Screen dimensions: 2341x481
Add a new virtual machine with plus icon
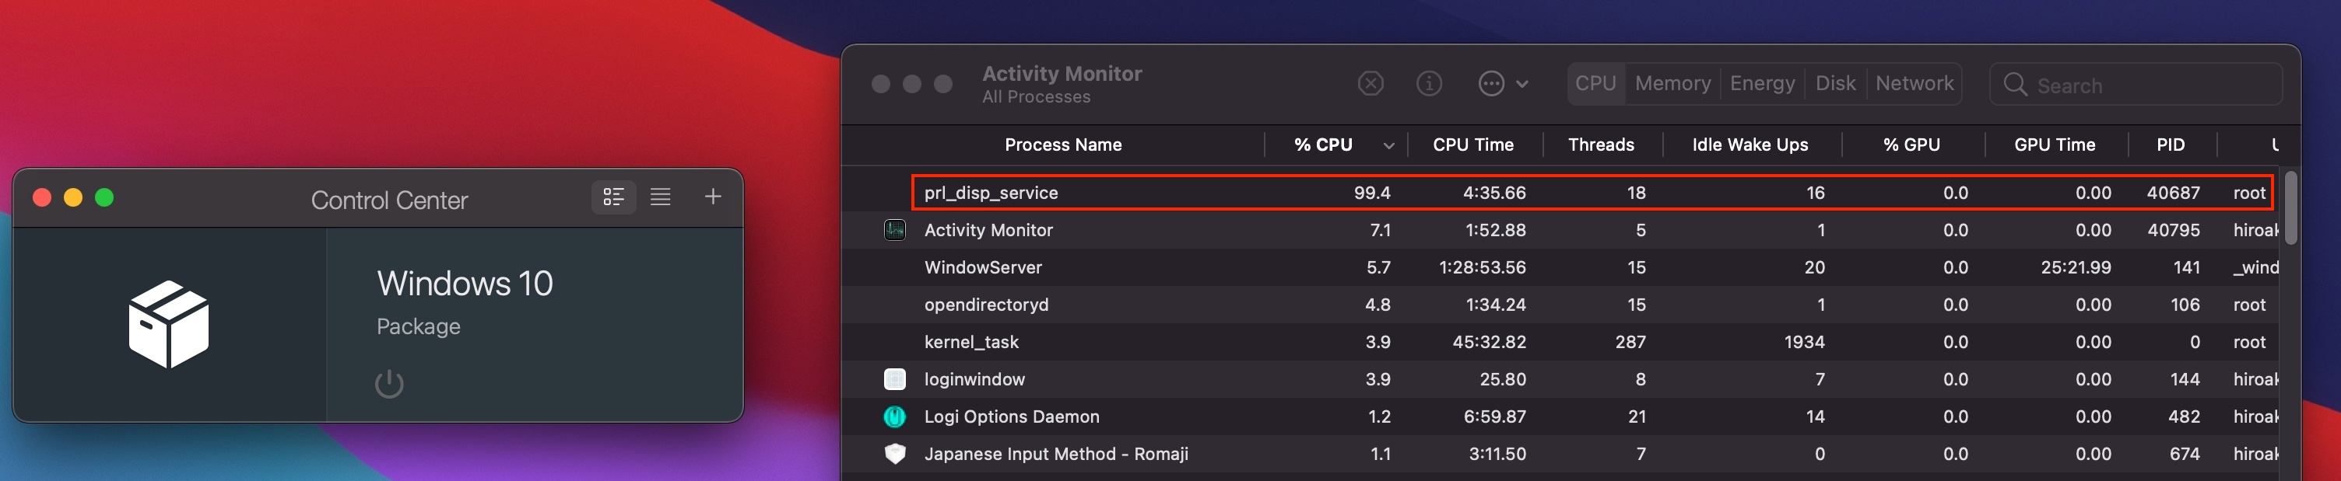714,197
